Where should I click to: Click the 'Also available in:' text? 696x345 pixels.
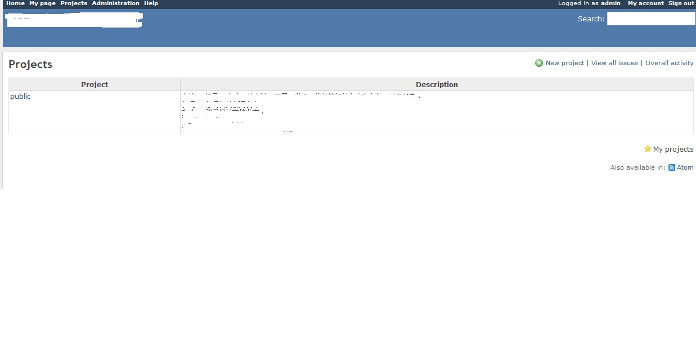tap(637, 167)
